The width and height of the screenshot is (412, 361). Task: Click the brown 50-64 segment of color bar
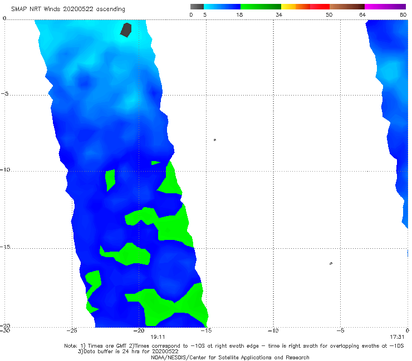point(347,7)
